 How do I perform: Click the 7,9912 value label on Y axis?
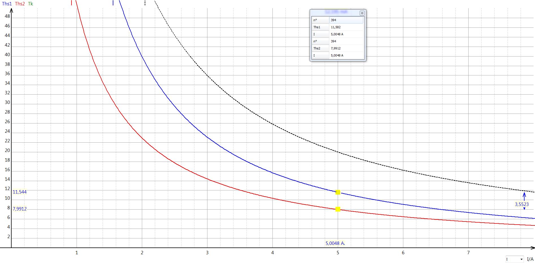click(20, 209)
